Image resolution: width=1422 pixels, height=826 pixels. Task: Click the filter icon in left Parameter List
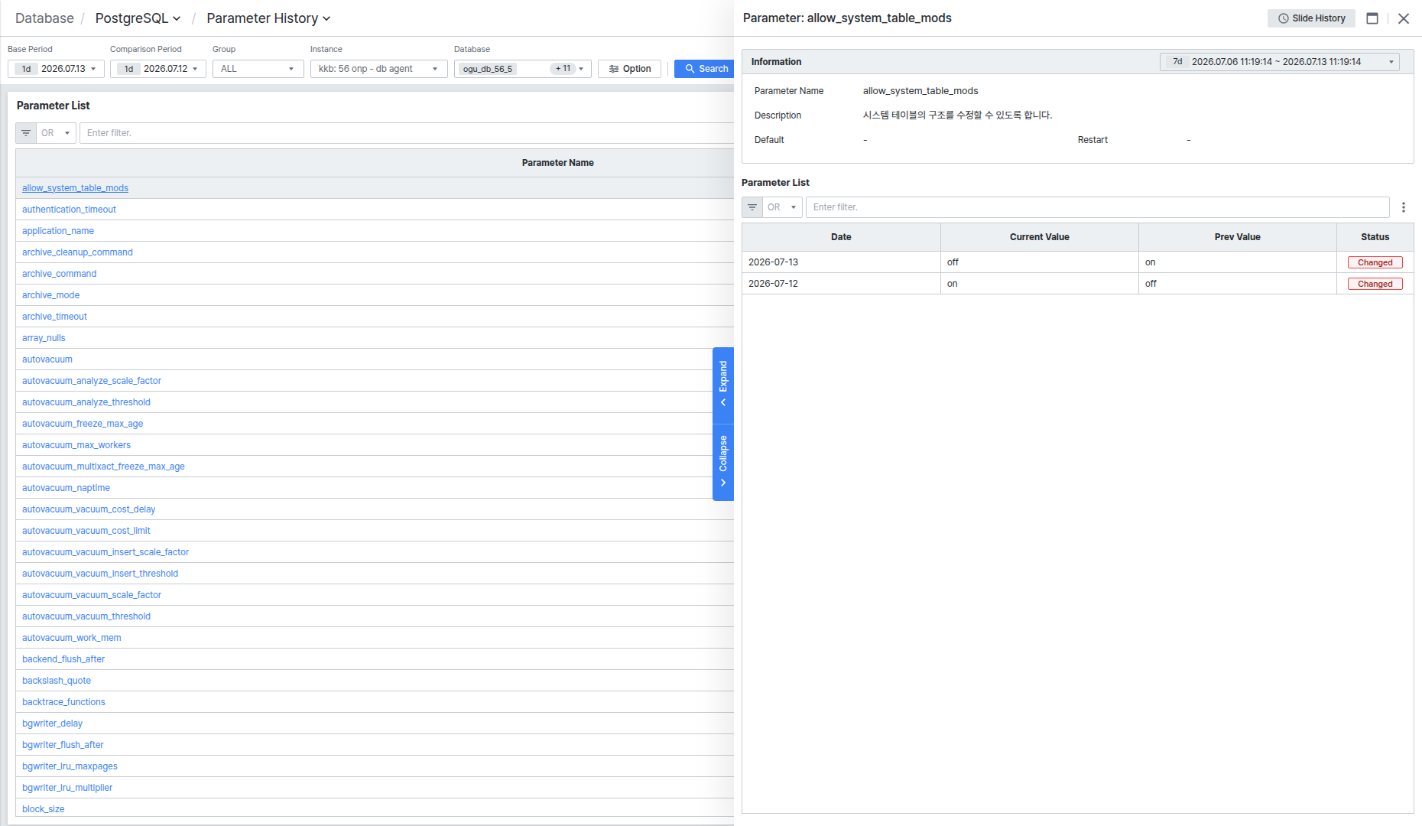coord(26,133)
